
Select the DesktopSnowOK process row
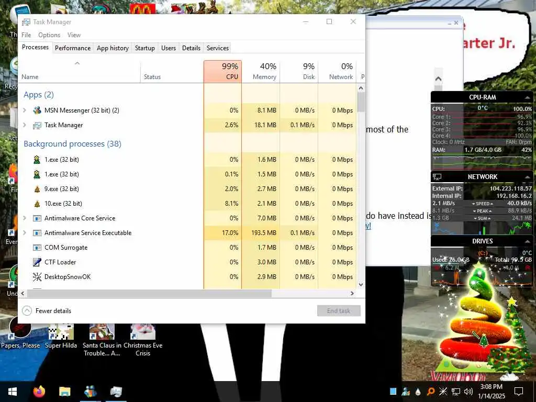(187, 277)
